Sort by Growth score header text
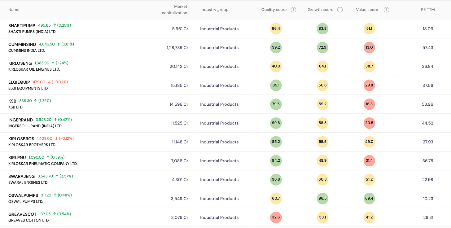The height and width of the screenshot is (228, 451). point(320,10)
